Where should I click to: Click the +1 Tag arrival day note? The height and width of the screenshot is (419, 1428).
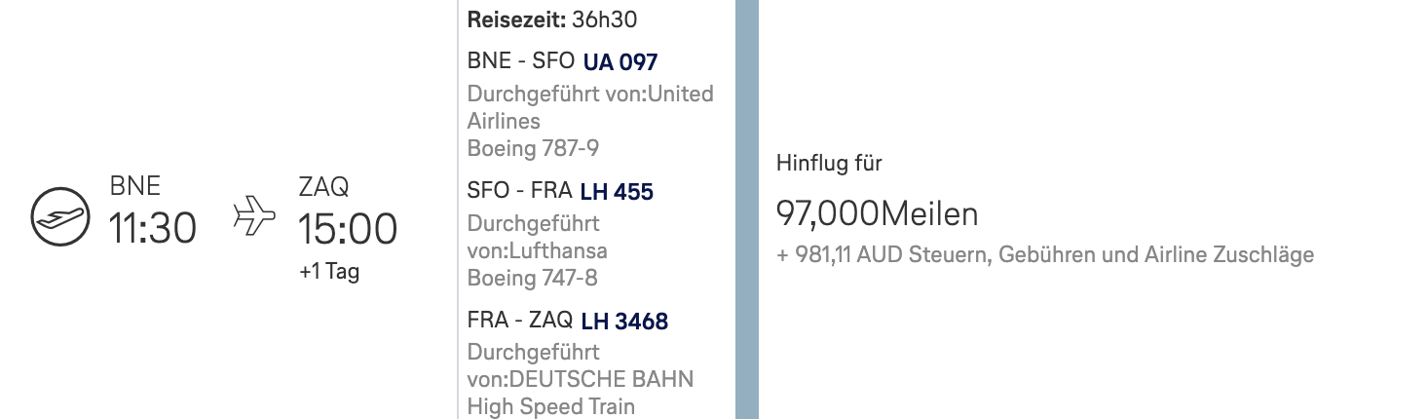[329, 272]
